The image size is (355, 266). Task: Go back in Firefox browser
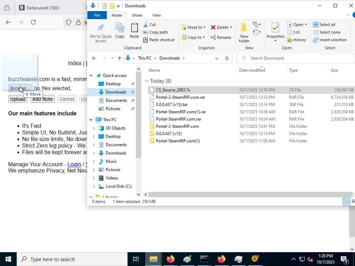click(x=8, y=22)
